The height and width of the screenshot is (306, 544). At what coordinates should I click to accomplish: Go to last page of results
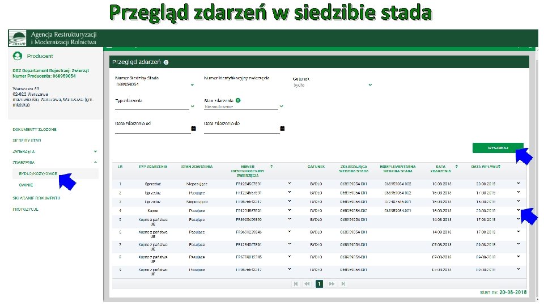point(343,284)
